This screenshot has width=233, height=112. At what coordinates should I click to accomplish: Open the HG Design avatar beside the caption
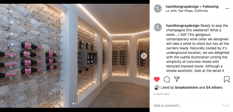coord(158,27)
